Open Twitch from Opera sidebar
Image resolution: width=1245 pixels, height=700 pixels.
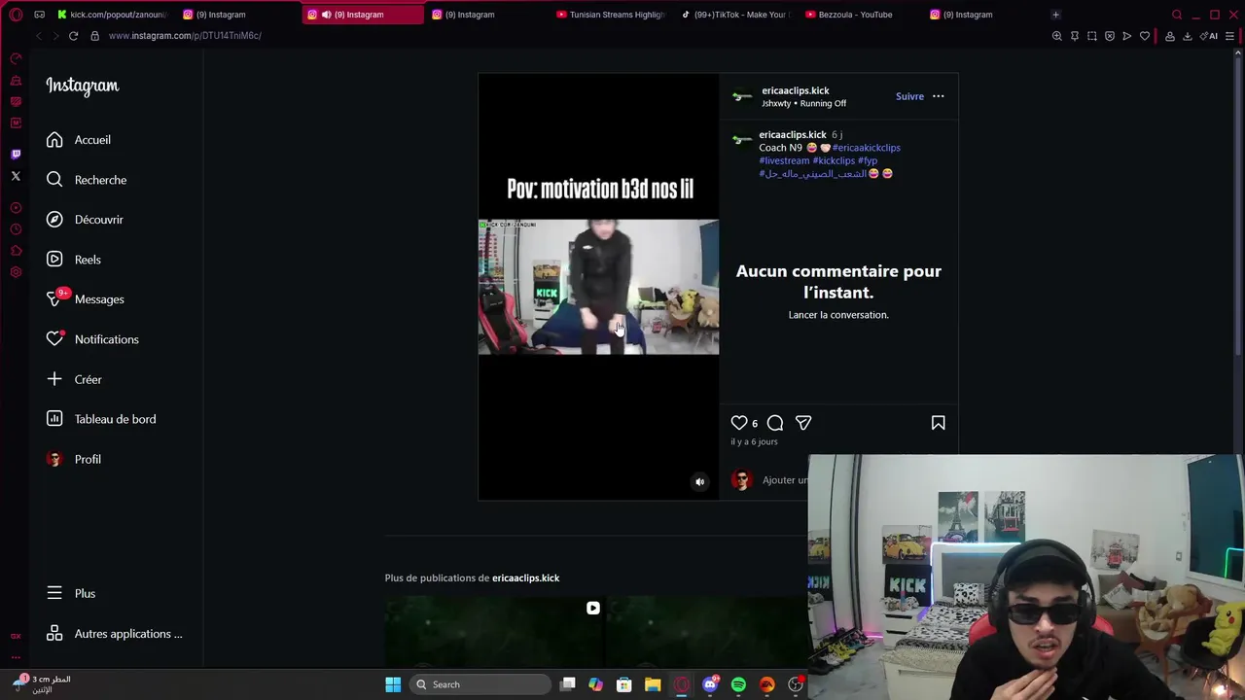pyautogui.click(x=16, y=155)
